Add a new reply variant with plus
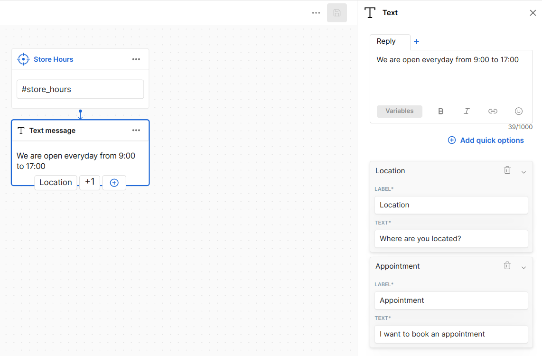Image resolution: width=542 pixels, height=356 pixels. click(416, 42)
